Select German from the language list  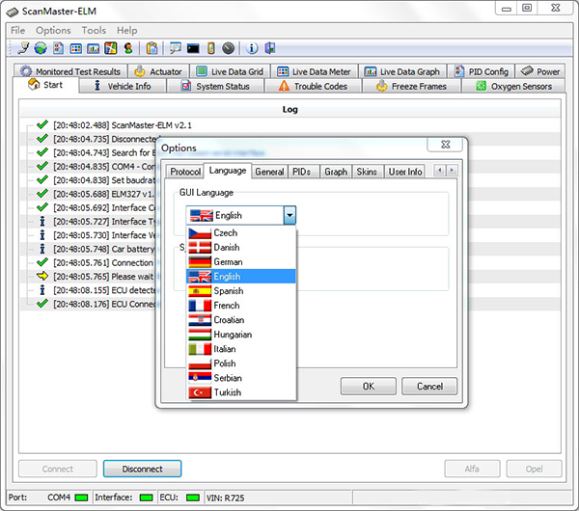coord(241,262)
